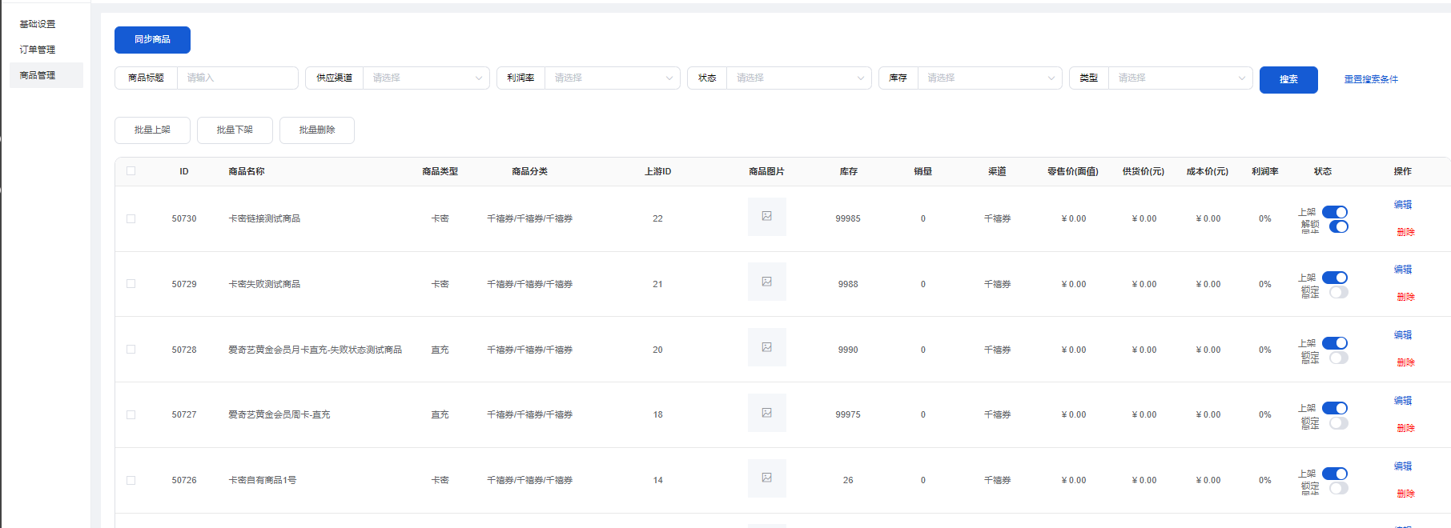Image resolution: width=1451 pixels, height=528 pixels.
Task: Click image placeholder icon for product 50726
Action: click(766, 478)
